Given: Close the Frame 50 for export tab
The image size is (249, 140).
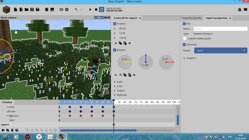Looking at the screenshot, I should pyautogui.click(x=140, y=18).
